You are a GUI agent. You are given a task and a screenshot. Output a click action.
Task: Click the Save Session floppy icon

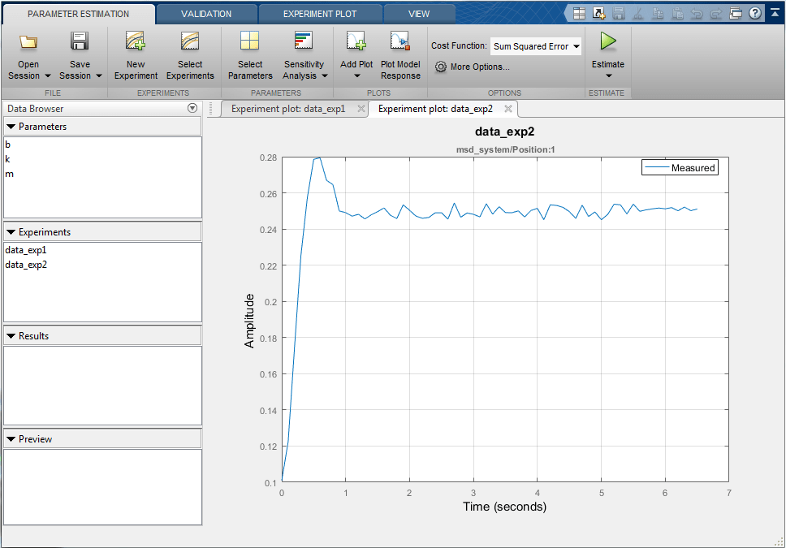pyautogui.click(x=80, y=41)
